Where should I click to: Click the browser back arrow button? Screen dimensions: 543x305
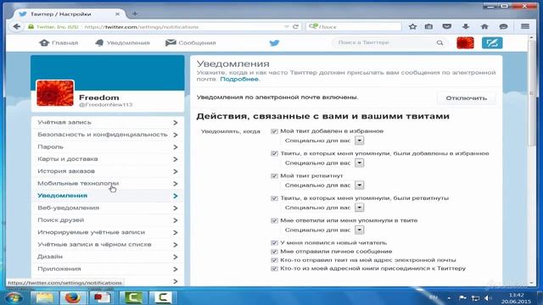point(16,26)
